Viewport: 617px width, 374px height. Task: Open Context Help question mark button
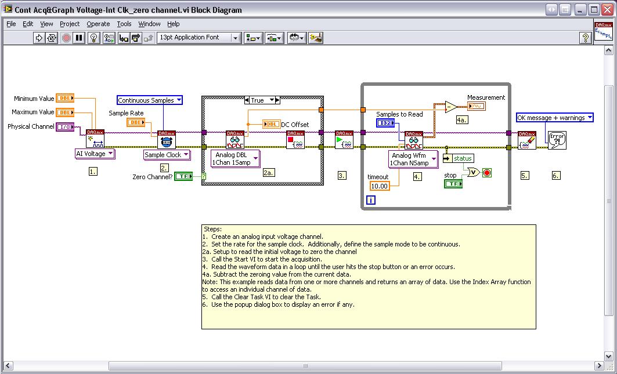point(585,38)
